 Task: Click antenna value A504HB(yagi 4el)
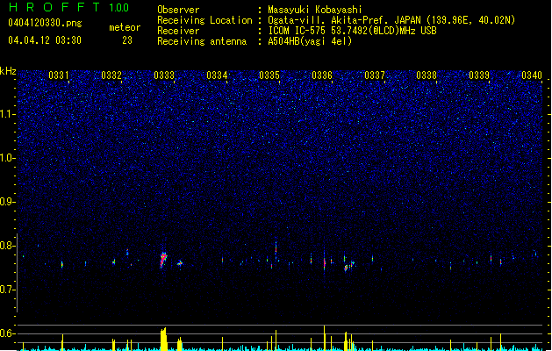[x=310, y=41]
